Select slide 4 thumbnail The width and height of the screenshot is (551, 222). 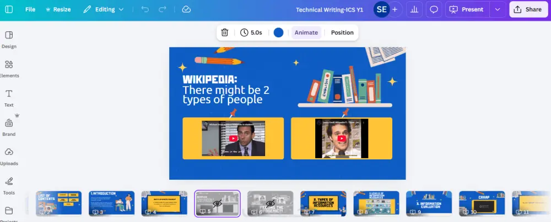[x=164, y=203]
